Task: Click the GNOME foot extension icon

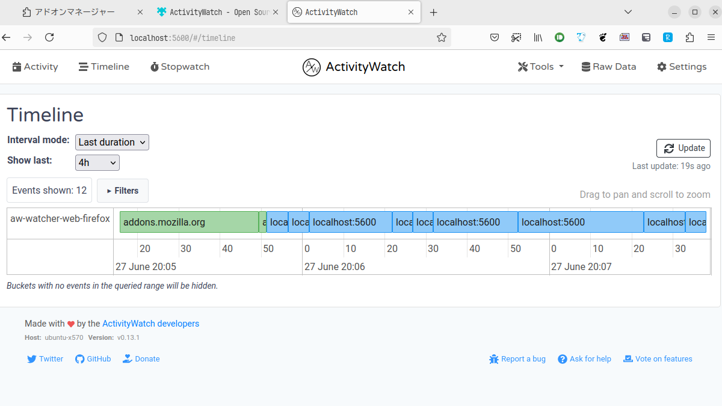Action: click(x=602, y=37)
